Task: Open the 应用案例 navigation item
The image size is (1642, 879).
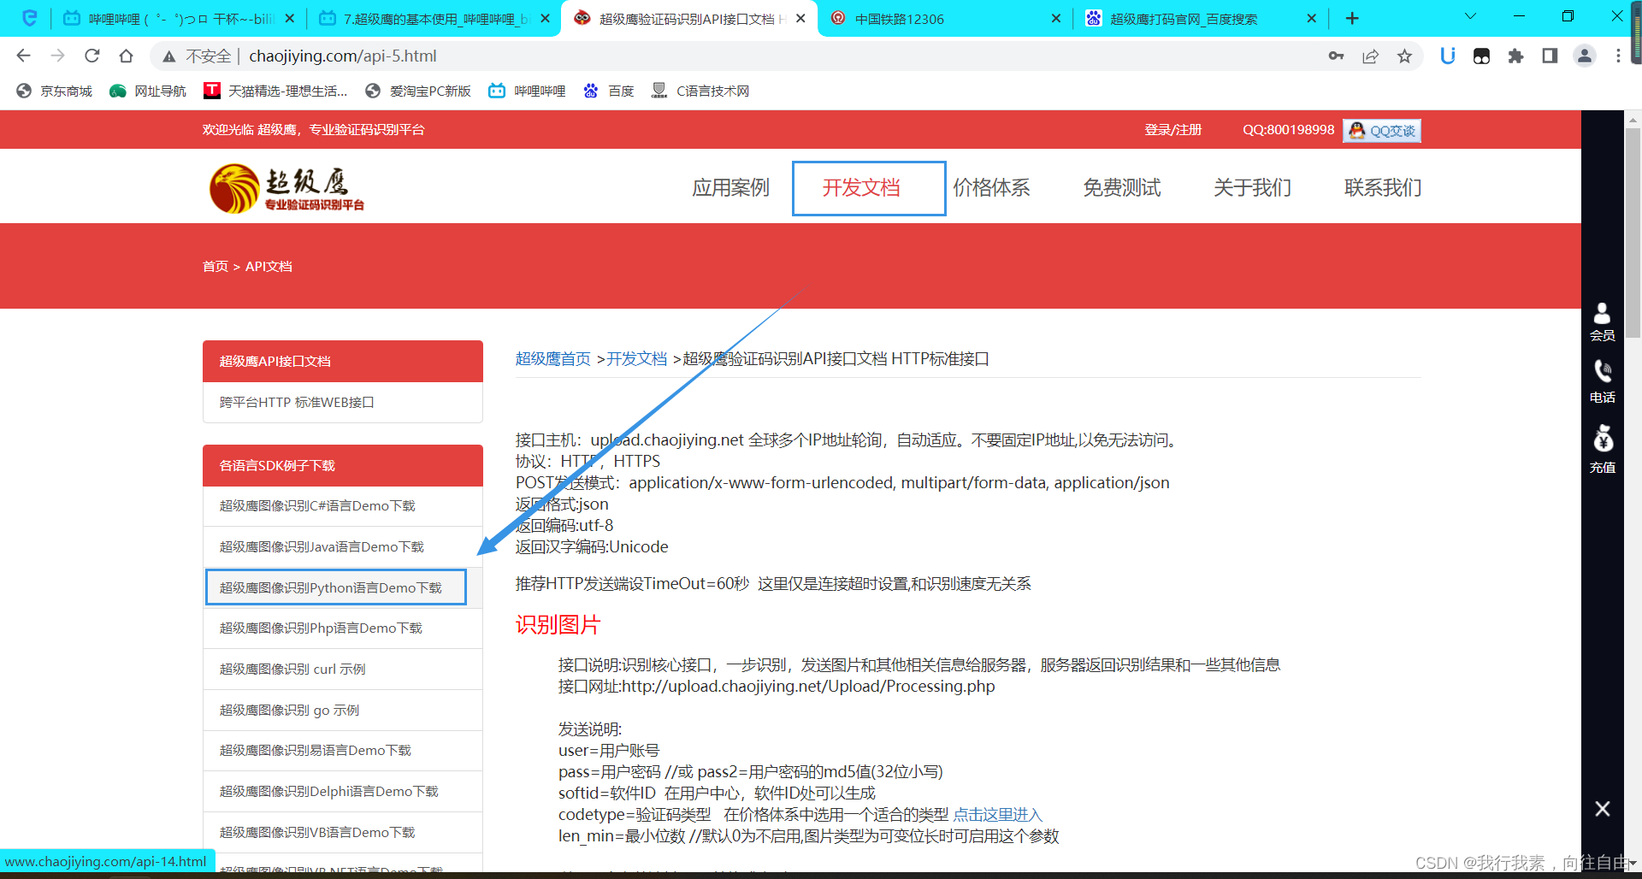Action: coord(731,188)
